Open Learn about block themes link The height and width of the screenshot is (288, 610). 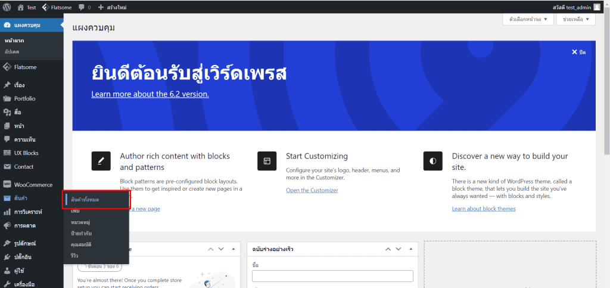484,209
